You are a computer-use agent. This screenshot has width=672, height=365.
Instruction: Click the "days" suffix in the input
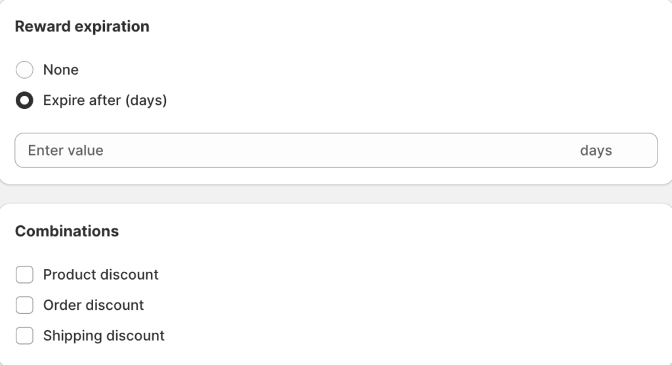[595, 150]
